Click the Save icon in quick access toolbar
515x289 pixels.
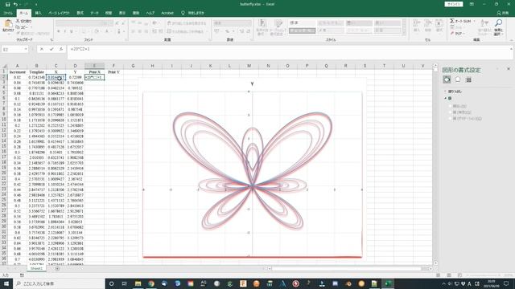pyautogui.click(x=7, y=4)
